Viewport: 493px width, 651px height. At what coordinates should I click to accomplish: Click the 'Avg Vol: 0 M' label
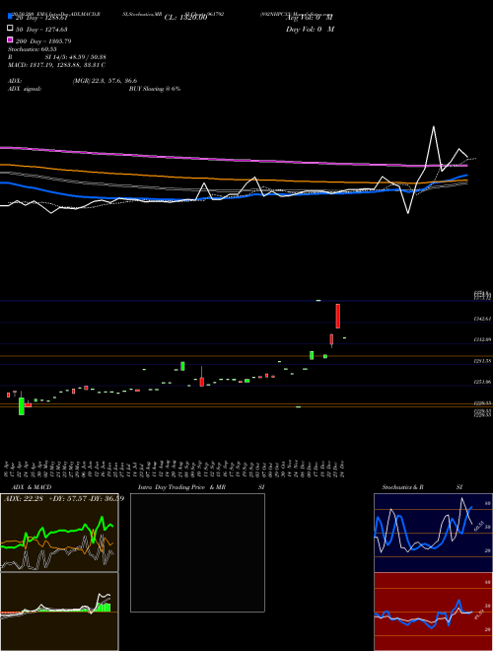[x=310, y=18]
